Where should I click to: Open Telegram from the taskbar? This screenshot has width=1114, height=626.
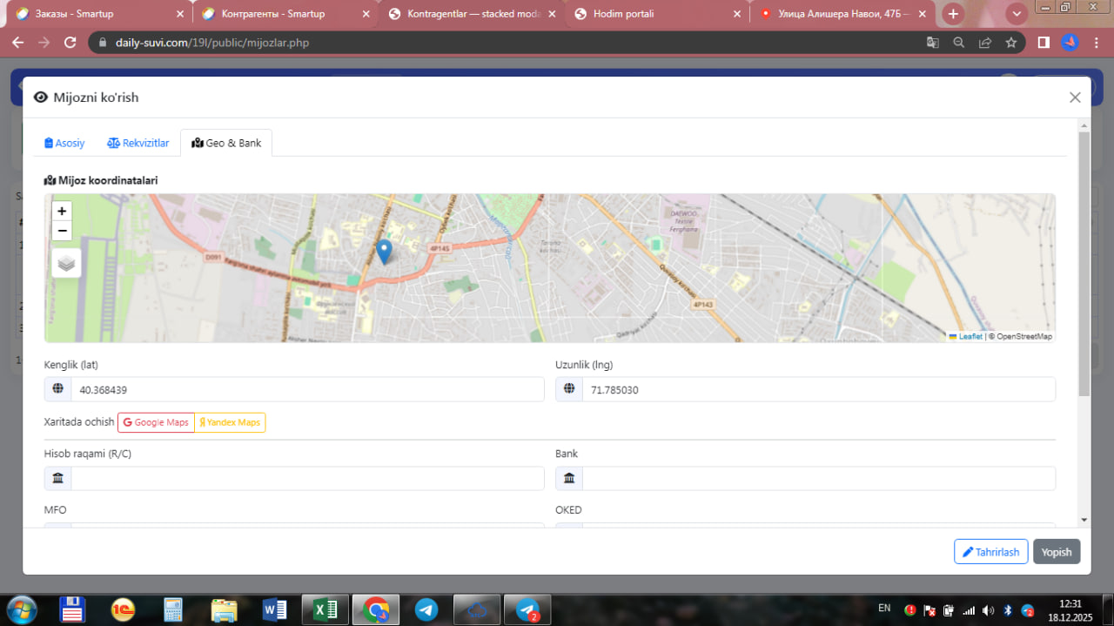pos(426,610)
